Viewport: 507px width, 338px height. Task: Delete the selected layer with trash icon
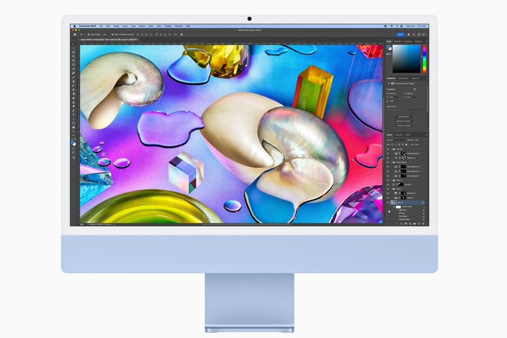[x=423, y=224]
